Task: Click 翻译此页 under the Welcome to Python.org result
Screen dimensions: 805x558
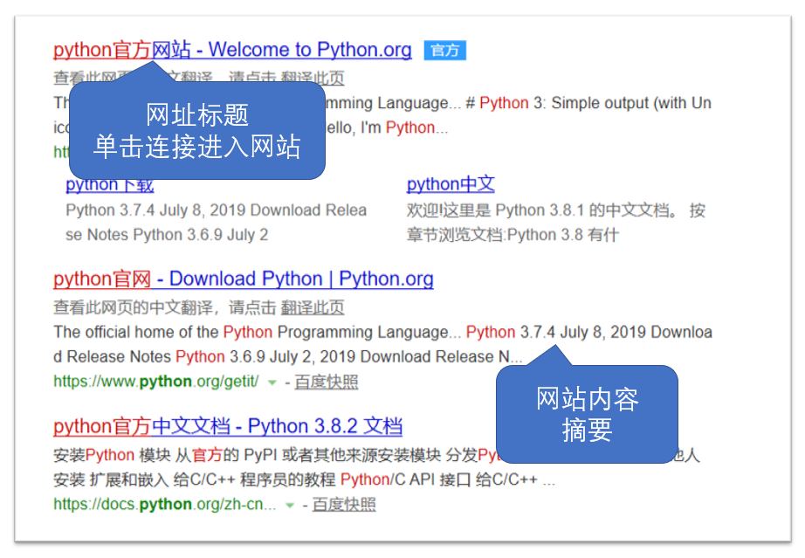Action: (313, 78)
